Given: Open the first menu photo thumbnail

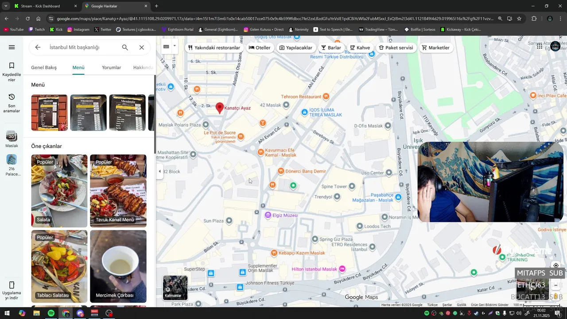Looking at the screenshot, I should pyautogui.click(x=49, y=113).
